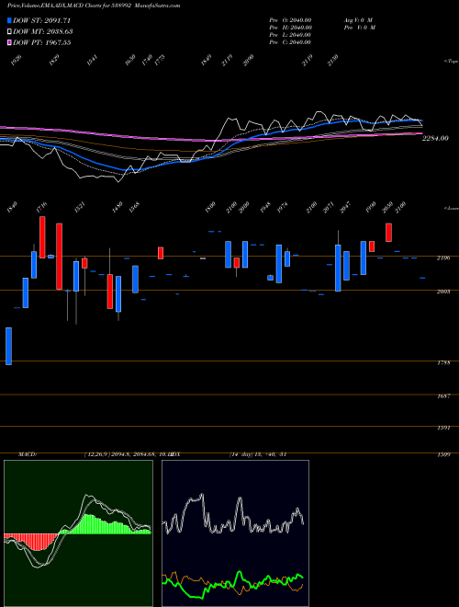Click the 2196 price level label
The image size is (459, 607).
(x=443, y=258)
